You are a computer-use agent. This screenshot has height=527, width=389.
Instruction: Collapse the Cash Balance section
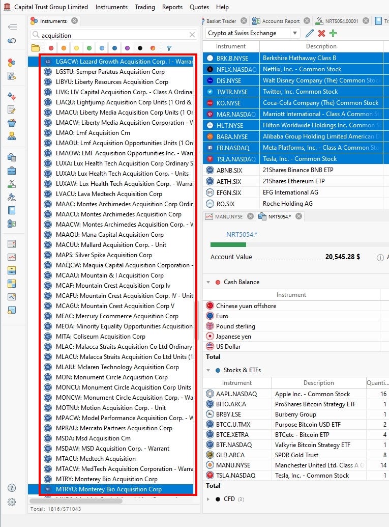coord(208,282)
